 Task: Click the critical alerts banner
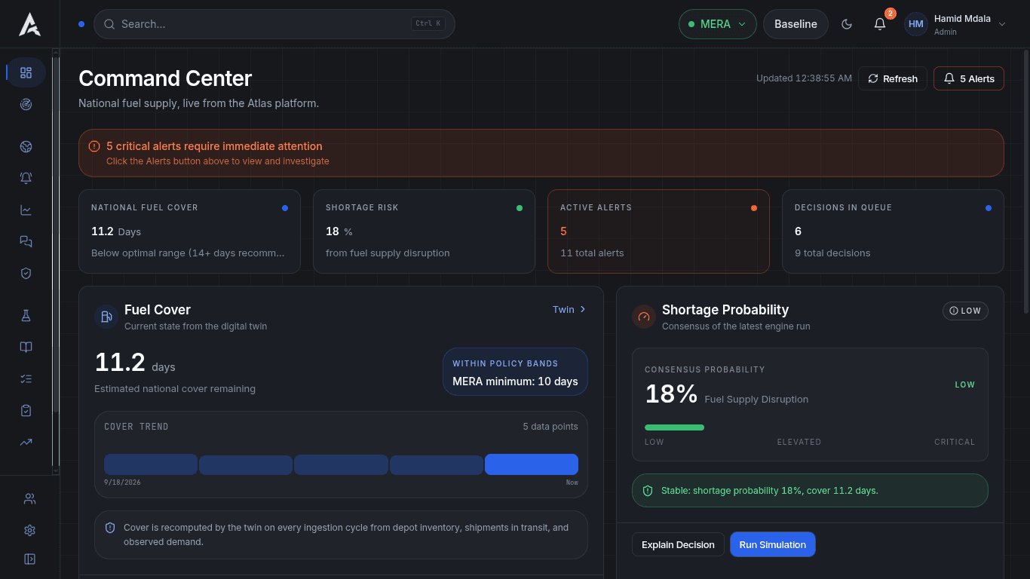(541, 153)
